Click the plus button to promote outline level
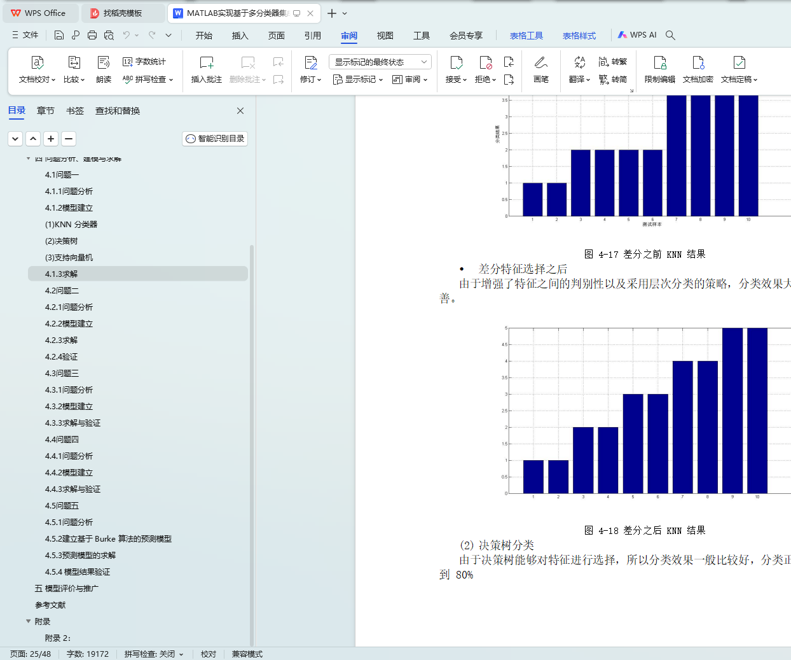Viewport: 791px width, 660px height. tap(51, 138)
